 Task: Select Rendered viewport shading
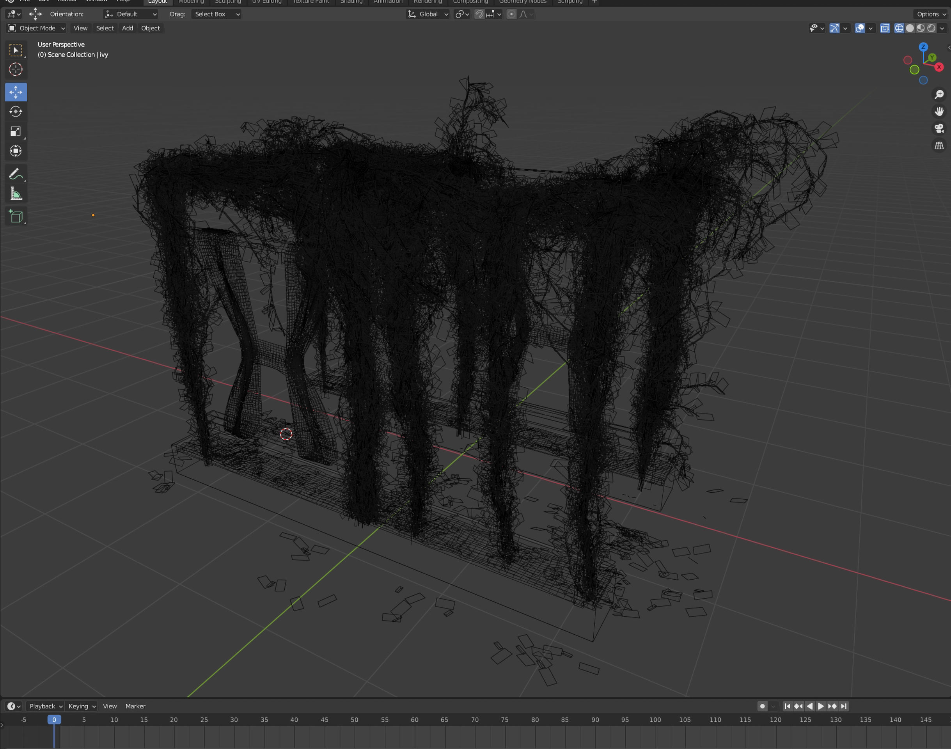[931, 28]
